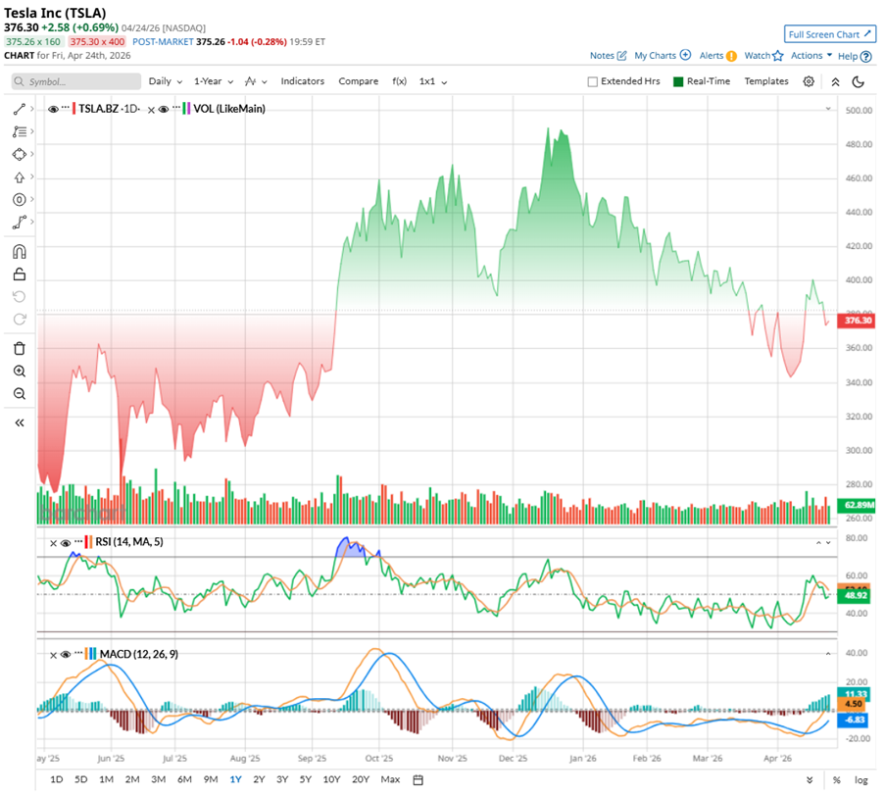Redo the last chart action
The image size is (885, 797).
(x=20, y=320)
